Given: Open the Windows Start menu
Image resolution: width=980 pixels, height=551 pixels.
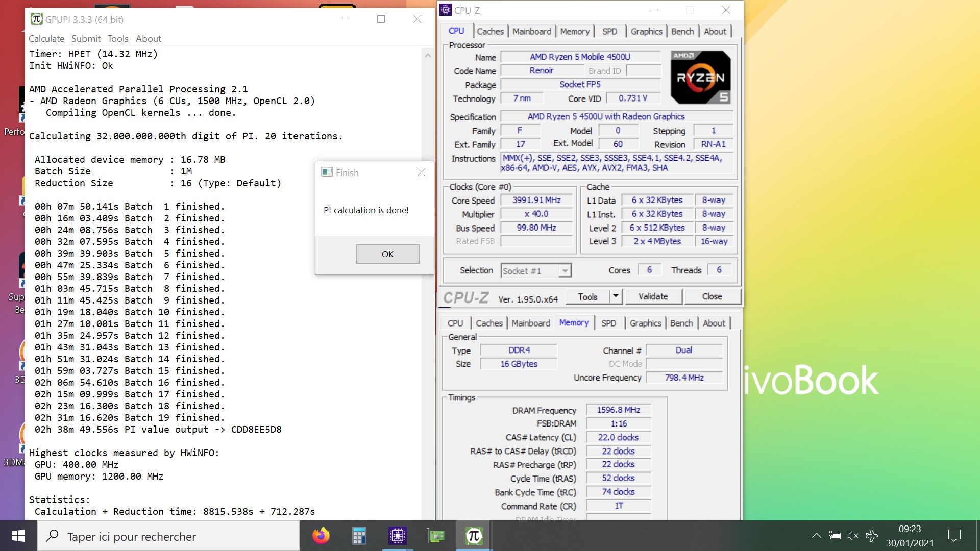Looking at the screenshot, I should tap(18, 536).
